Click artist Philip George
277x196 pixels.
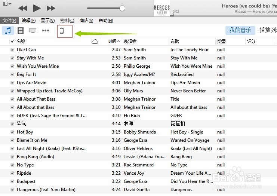click(x=137, y=66)
